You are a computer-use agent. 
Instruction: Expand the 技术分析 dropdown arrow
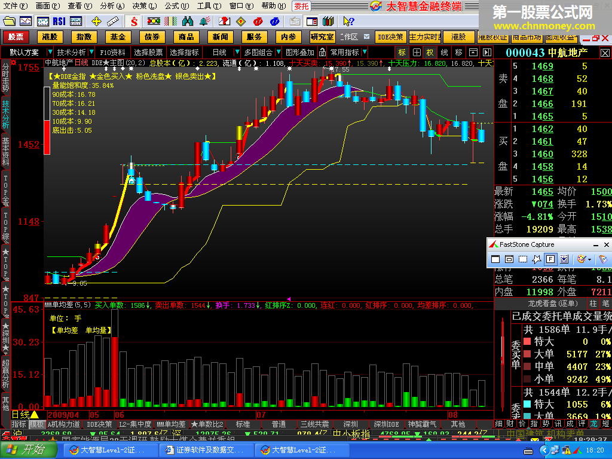[91, 52]
